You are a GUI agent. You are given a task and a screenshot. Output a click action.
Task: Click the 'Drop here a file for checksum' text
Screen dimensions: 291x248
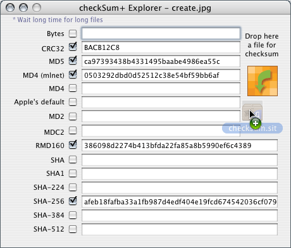click(262, 45)
